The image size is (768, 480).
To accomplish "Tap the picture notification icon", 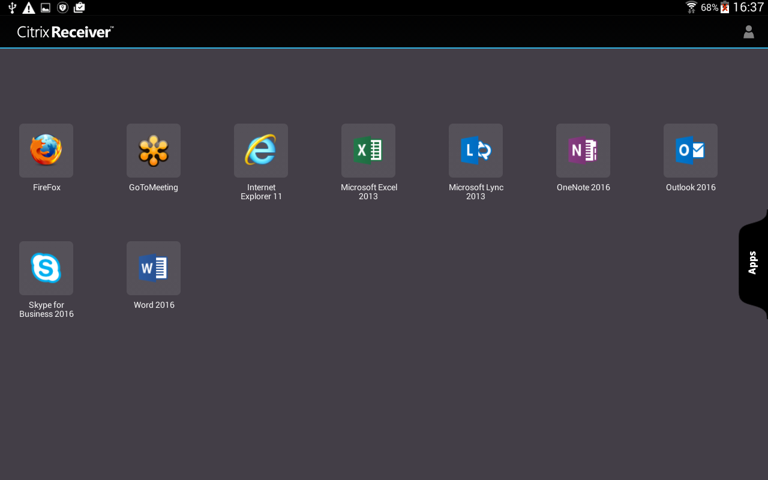I will [46, 8].
